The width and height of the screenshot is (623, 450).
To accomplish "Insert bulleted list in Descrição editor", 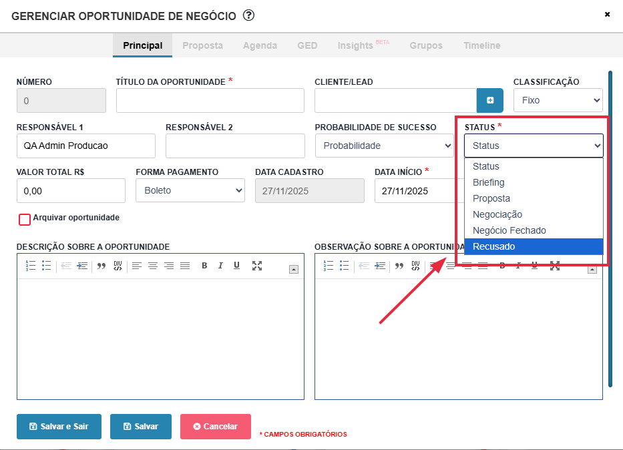I will pyautogui.click(x=46, y=266).
